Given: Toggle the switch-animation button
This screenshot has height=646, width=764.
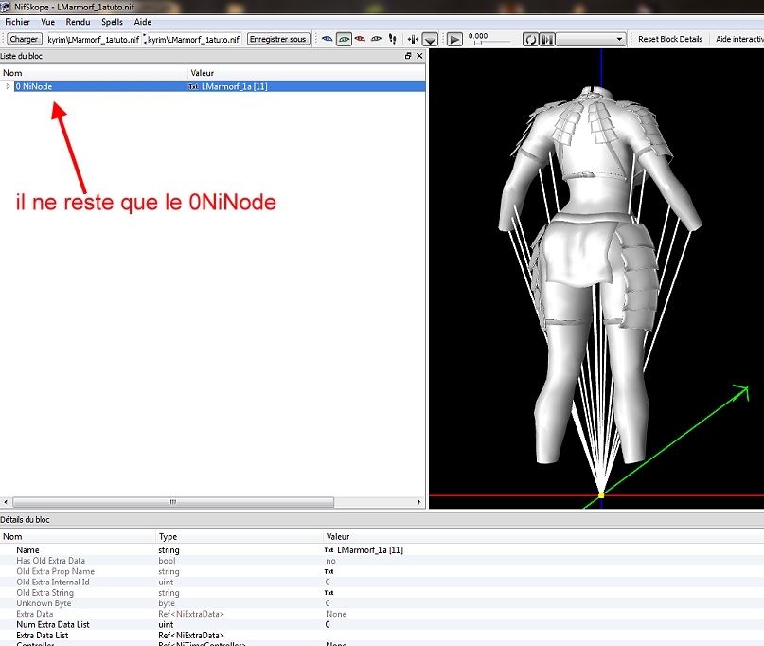Looking at the screenshot, I should pos(547,40).
